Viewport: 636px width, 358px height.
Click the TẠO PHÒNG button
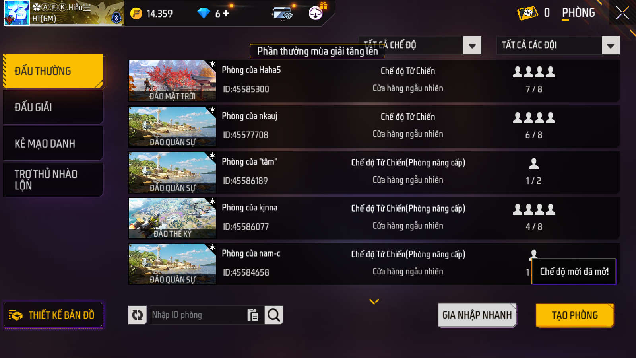(575, 315)
